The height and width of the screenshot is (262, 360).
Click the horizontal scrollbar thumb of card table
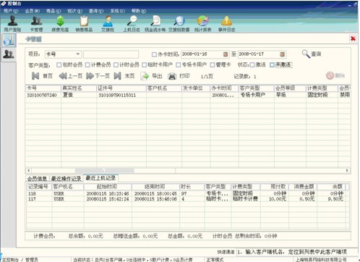coord(104,170)
